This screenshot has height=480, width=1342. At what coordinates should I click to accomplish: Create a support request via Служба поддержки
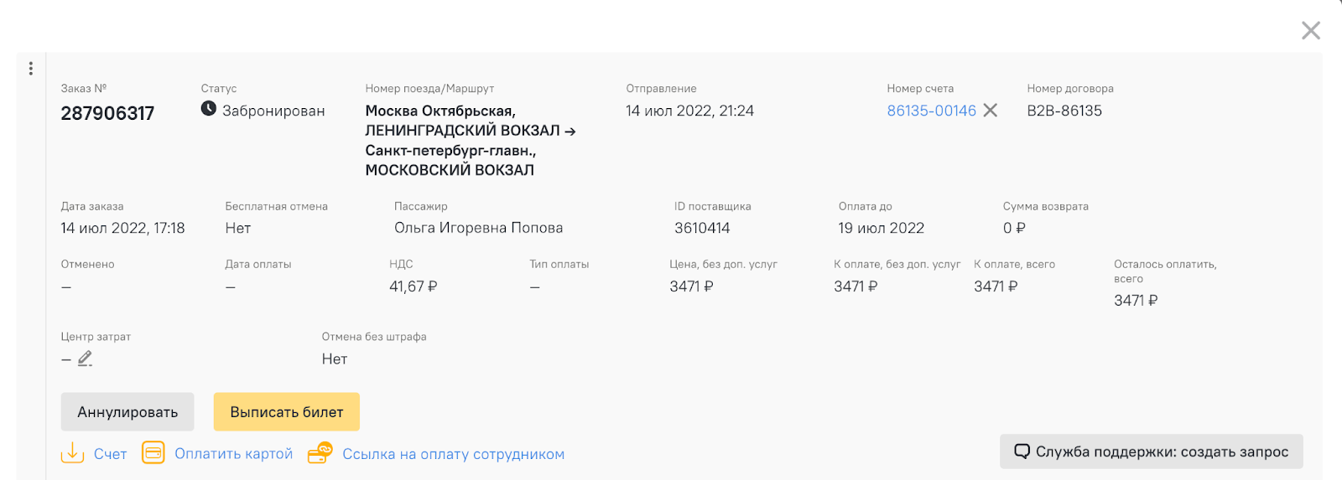click(1151, 452)
